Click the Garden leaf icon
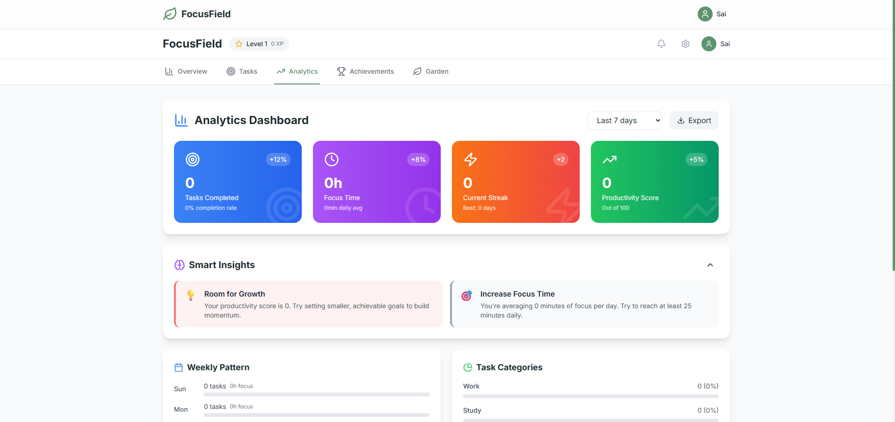 (x=417, y=71)
